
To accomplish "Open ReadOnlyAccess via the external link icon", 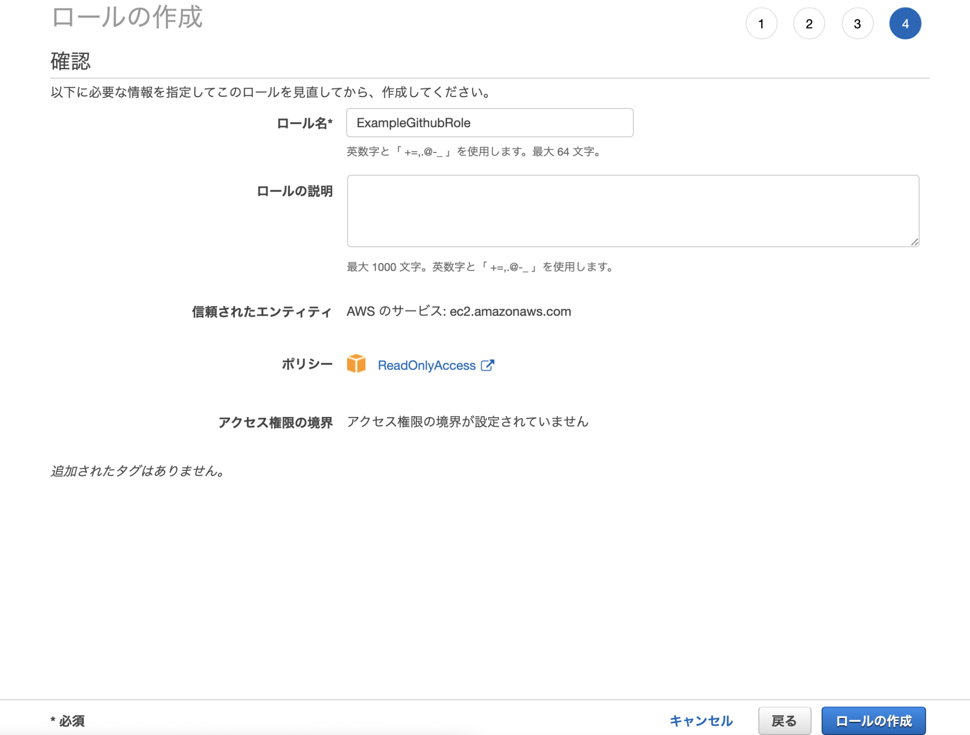I will [488, 364].
